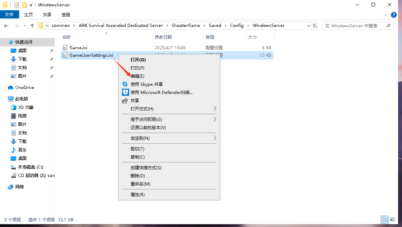Open the recent locations dropdown arrow

point(25,26)
